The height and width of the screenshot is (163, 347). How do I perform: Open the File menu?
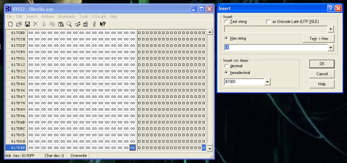[9, 17]
